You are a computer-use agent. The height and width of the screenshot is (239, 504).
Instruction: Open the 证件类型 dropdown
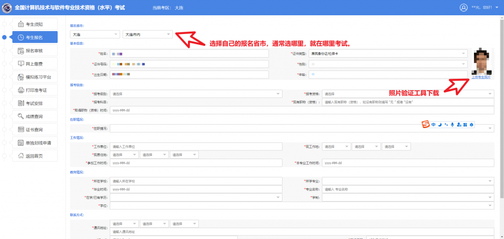[x=388, y=53]
